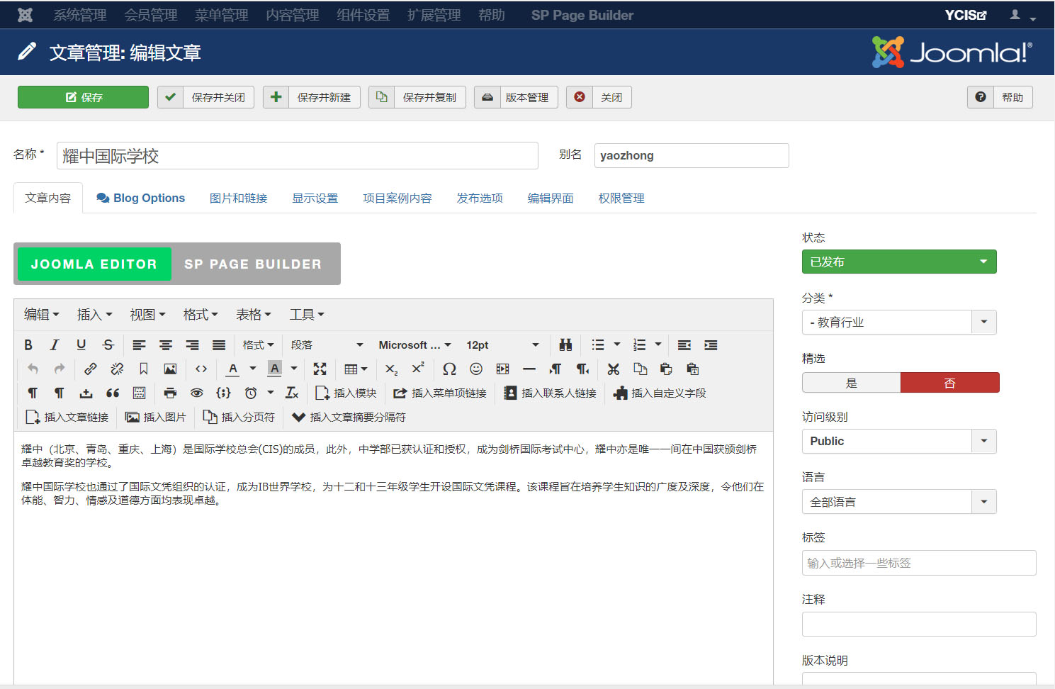Open the font family Microsoft dropdown
Viewport: 1055px width, 689px height.
pos(414,345)
